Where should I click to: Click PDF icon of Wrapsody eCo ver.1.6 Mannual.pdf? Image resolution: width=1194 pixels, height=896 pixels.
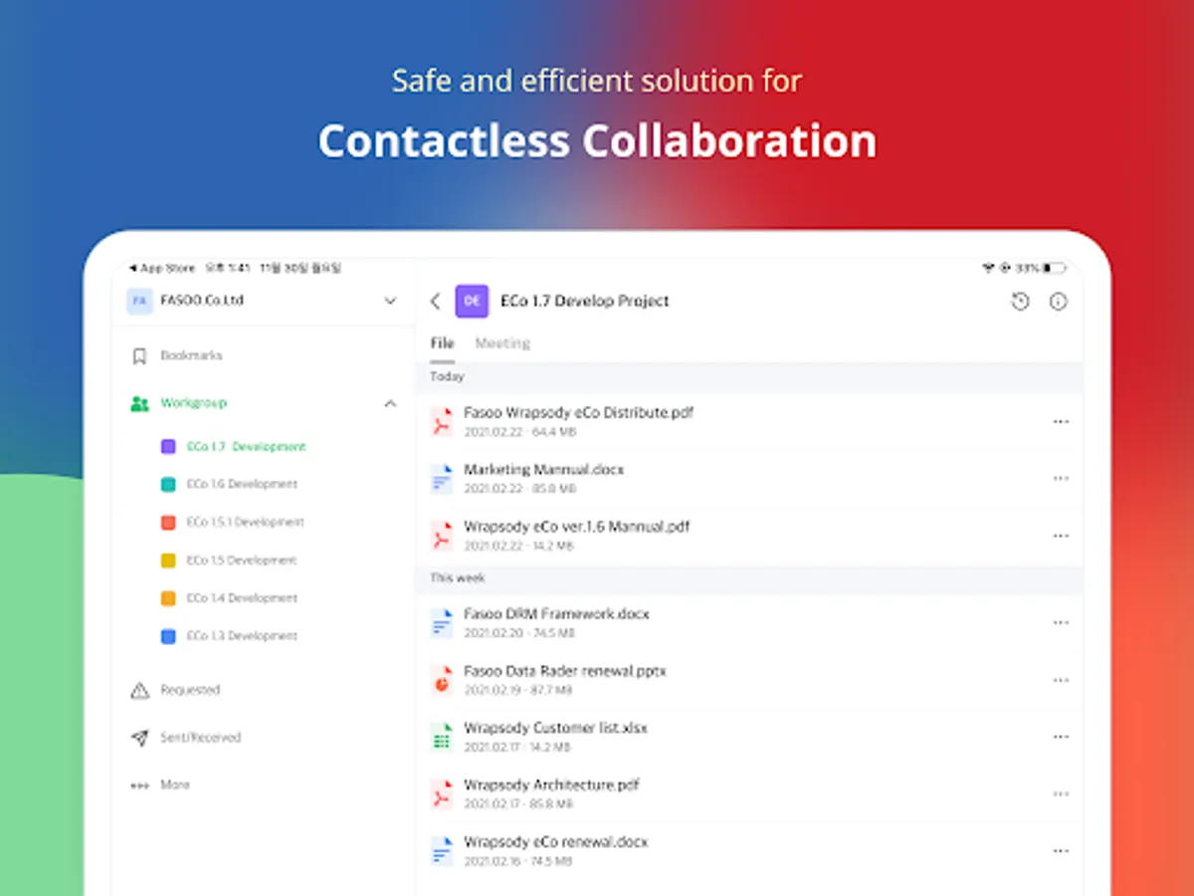point(441,536)
